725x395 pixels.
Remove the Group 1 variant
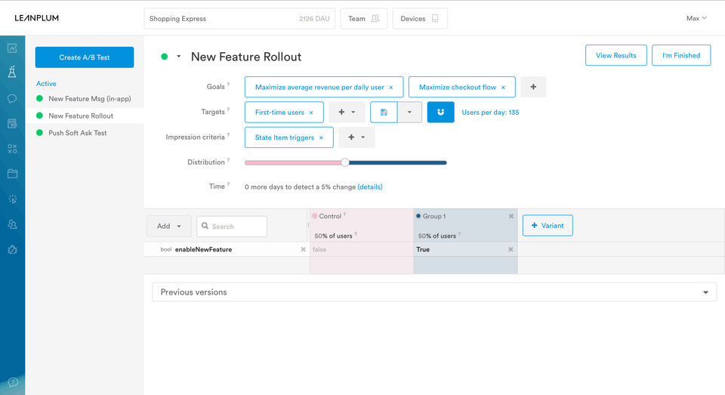pyautogui.click(x=511, y=216)
